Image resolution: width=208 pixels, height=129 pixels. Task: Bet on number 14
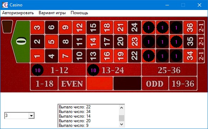(93, 42)
